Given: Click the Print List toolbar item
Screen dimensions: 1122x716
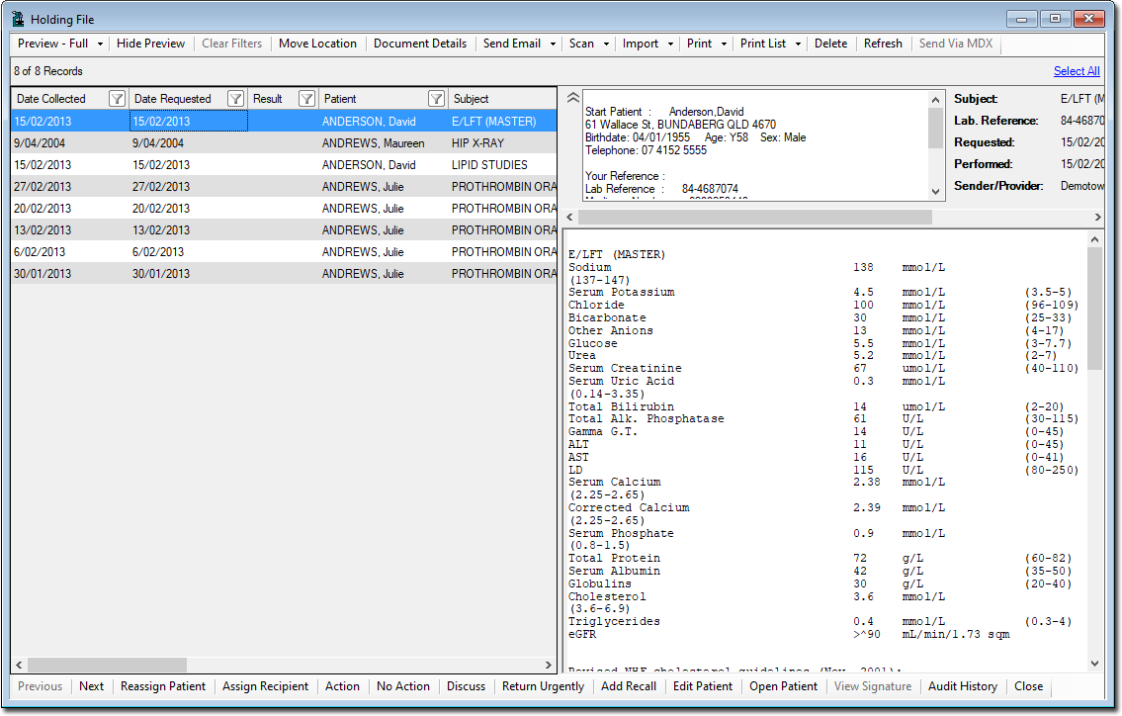Looking at the screenshot, I should coord(763,44).
